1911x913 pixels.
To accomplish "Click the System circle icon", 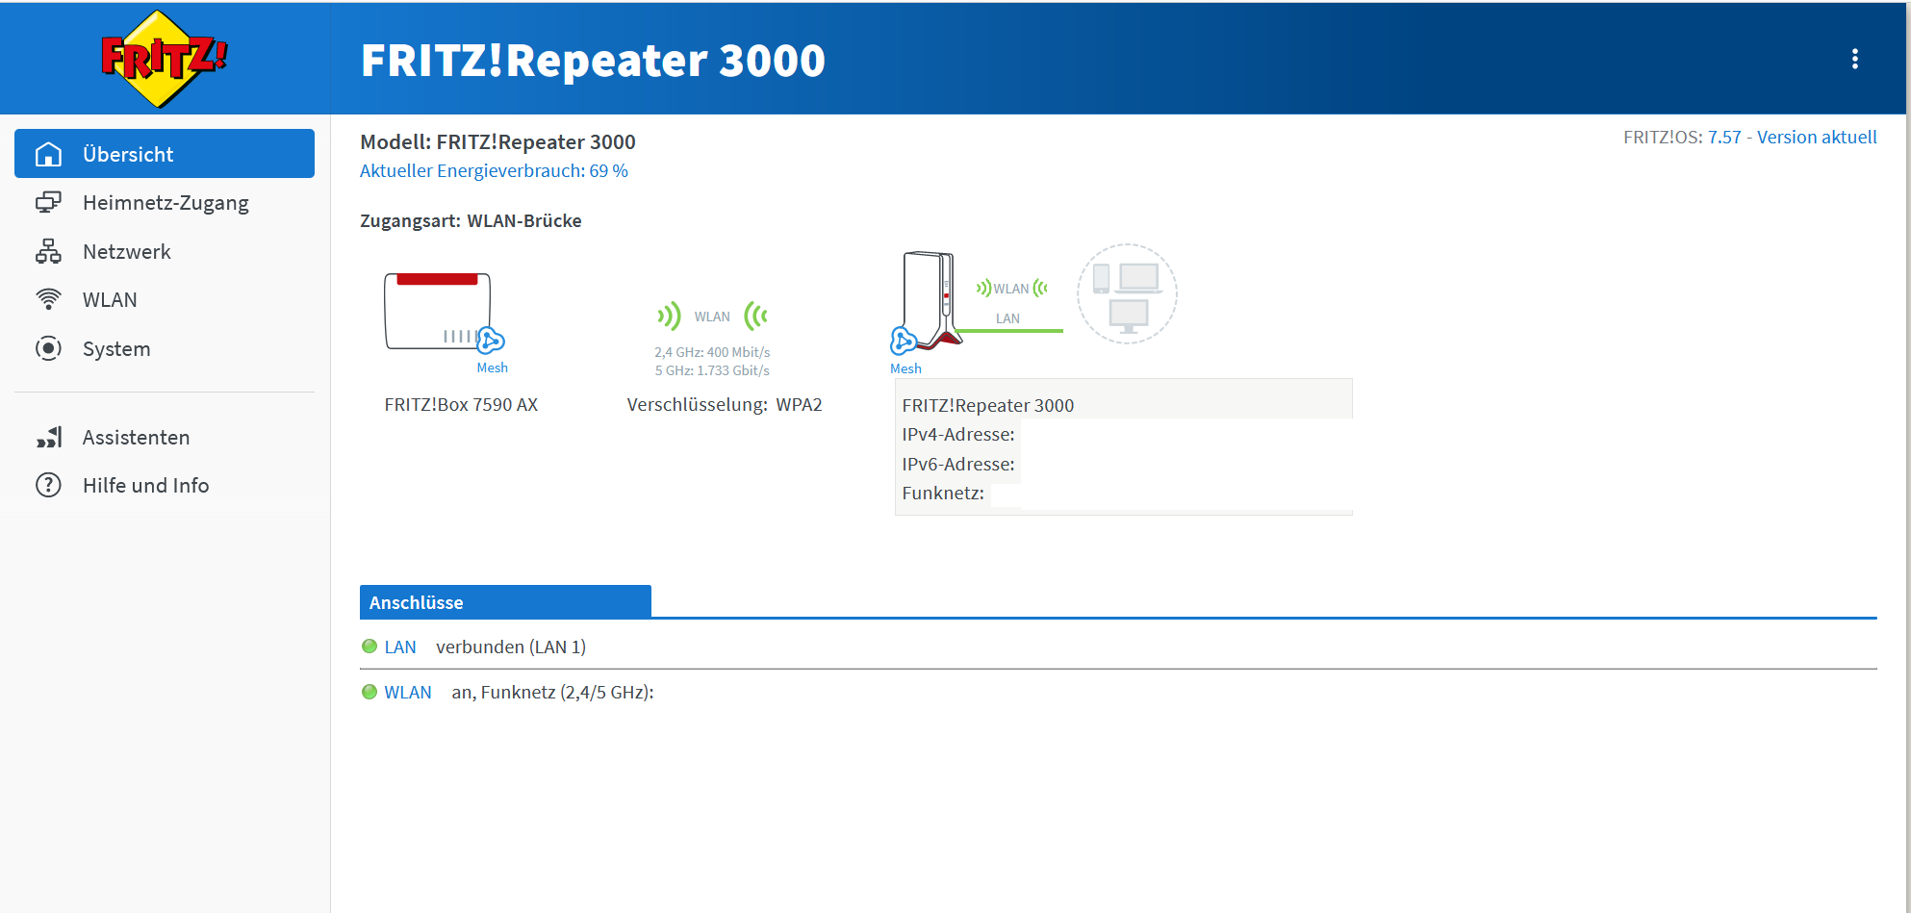I will click(x=48, y=348).
